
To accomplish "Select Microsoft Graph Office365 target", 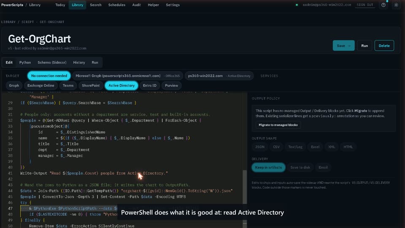I will [x=127, y=76].
